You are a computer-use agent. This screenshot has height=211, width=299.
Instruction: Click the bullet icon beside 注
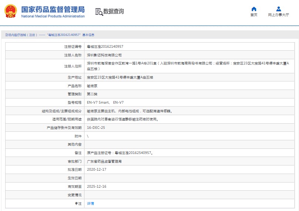click(76, 203)
